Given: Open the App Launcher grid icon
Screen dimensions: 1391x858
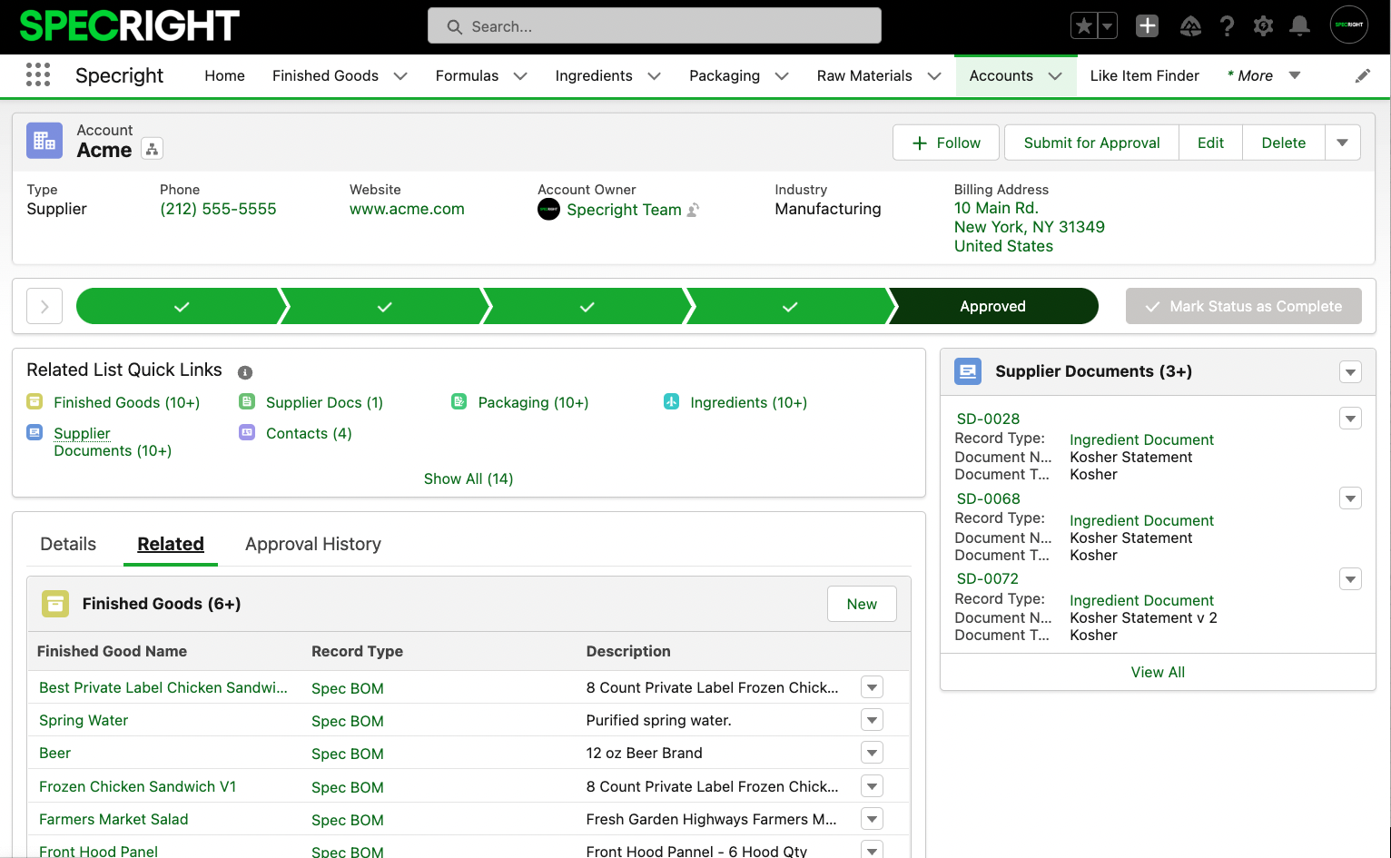Looking at the screenshot, I should (38, 74).
